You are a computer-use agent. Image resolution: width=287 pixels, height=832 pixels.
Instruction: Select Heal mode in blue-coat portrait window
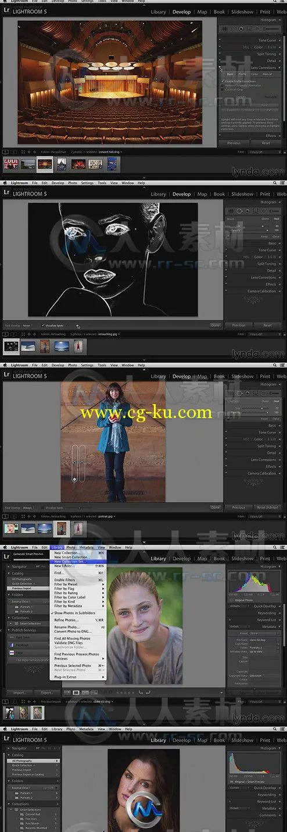(276, 401)
